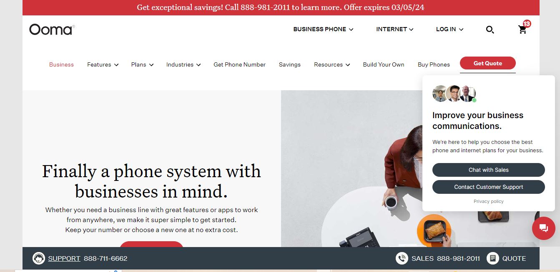This screenshot has width=560, height=272.
Task: Click the support headset icon
Action: click(38, 258)
